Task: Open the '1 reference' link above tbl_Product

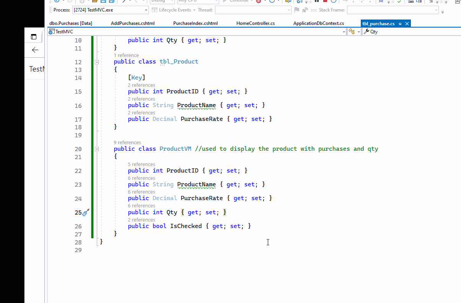Action: click(x=126, y=55)
